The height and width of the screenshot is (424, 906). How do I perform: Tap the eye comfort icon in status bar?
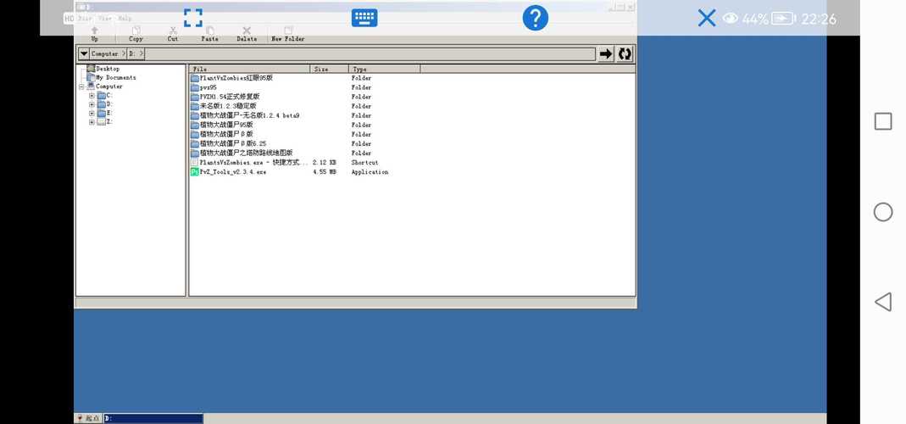(731, 19)
